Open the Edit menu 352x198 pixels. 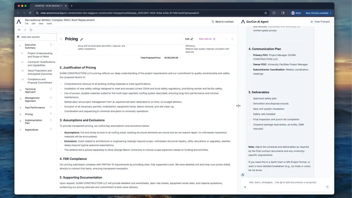coord(33,23)
